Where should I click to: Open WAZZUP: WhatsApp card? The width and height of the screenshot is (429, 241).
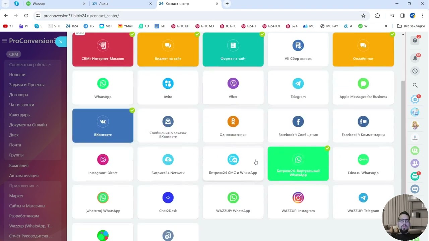[x=233, y=202]
